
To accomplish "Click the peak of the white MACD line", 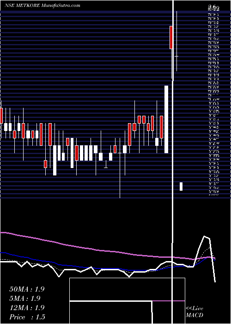I will coord(205,236).
